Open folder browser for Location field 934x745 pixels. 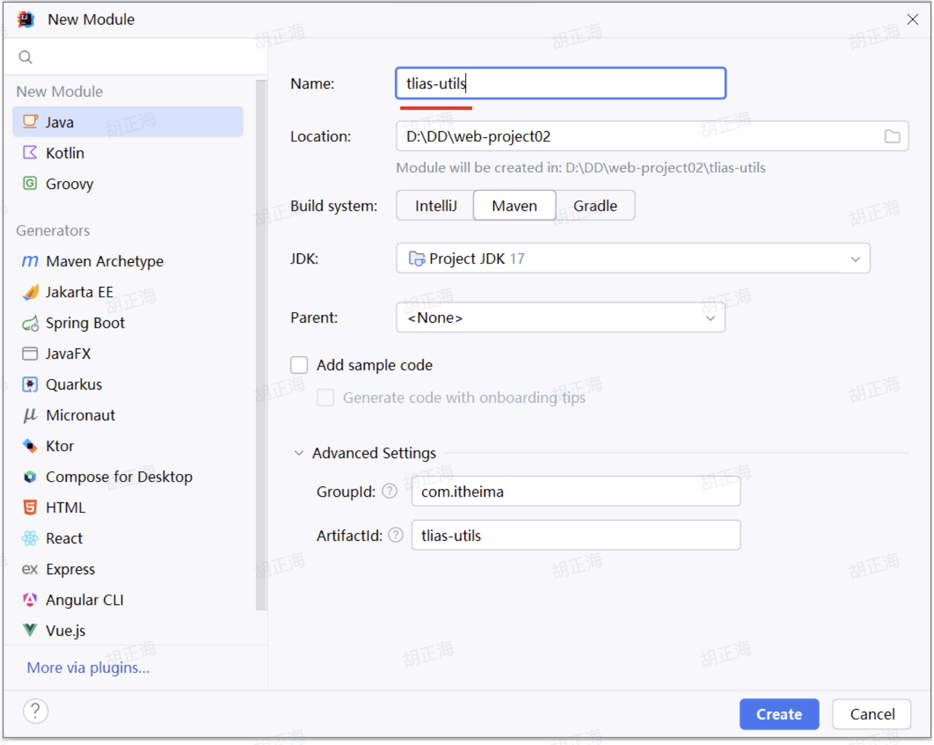(x=892, y=137)
